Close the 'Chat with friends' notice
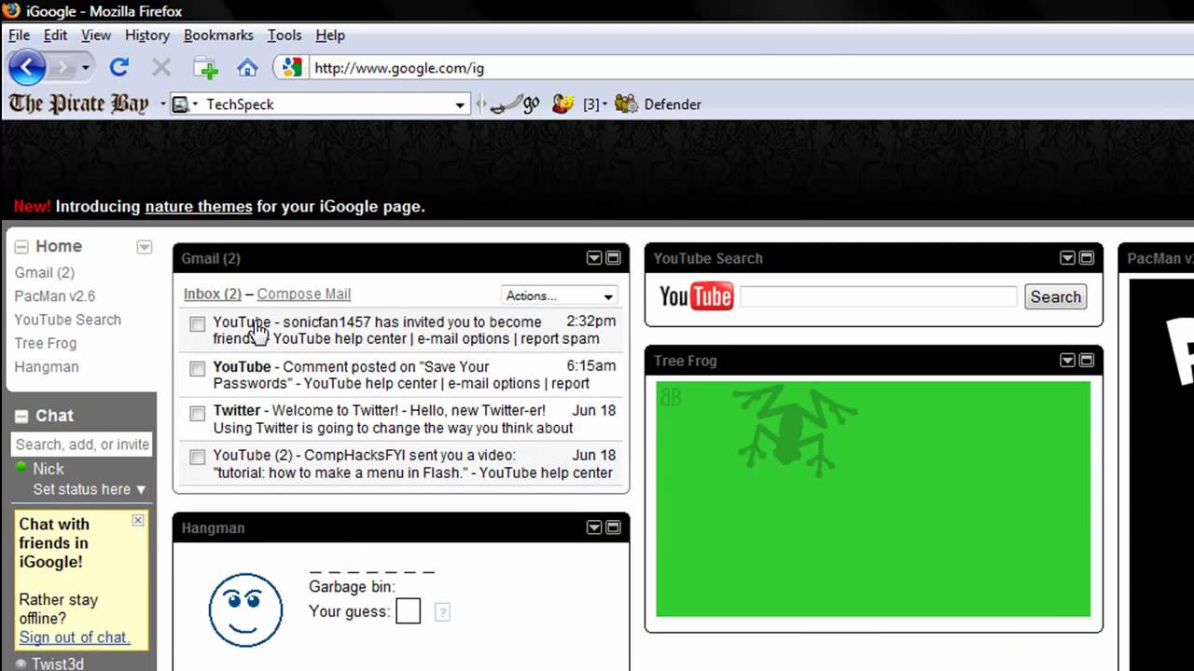The height and width of the screenshot is (671, 1194). (x=138, y=520)
